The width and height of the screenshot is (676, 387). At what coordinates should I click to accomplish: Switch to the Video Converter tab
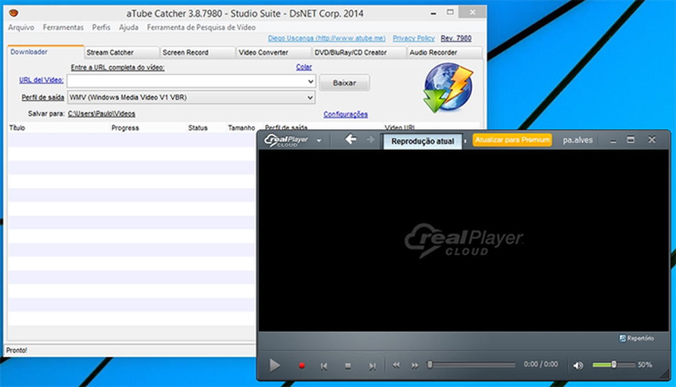pos(273,52)
